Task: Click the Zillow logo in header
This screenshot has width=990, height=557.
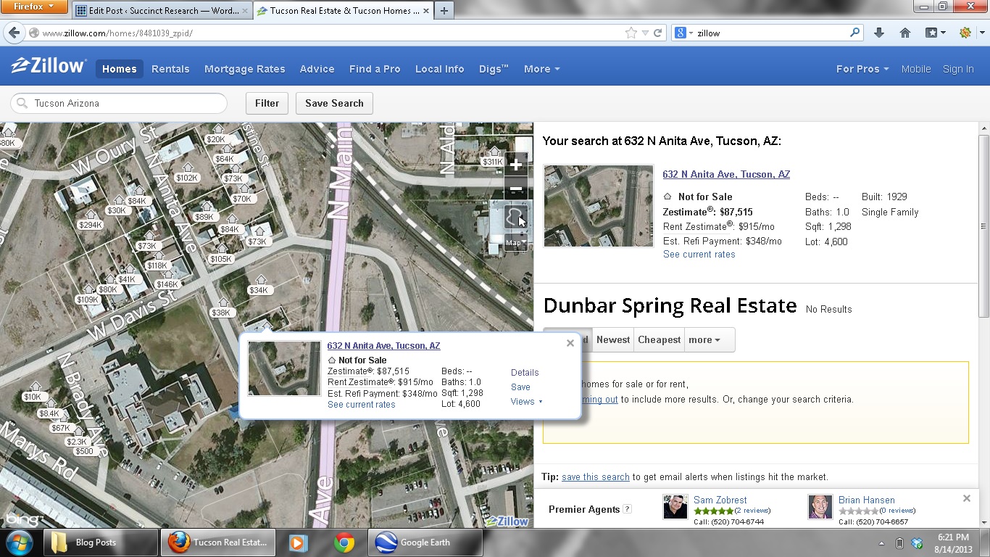Action: (49, 66)
